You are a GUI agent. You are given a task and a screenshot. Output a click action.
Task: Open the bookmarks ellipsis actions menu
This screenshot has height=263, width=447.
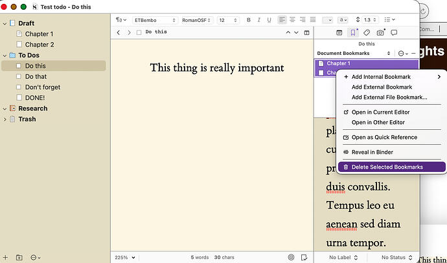coord(403,53)
